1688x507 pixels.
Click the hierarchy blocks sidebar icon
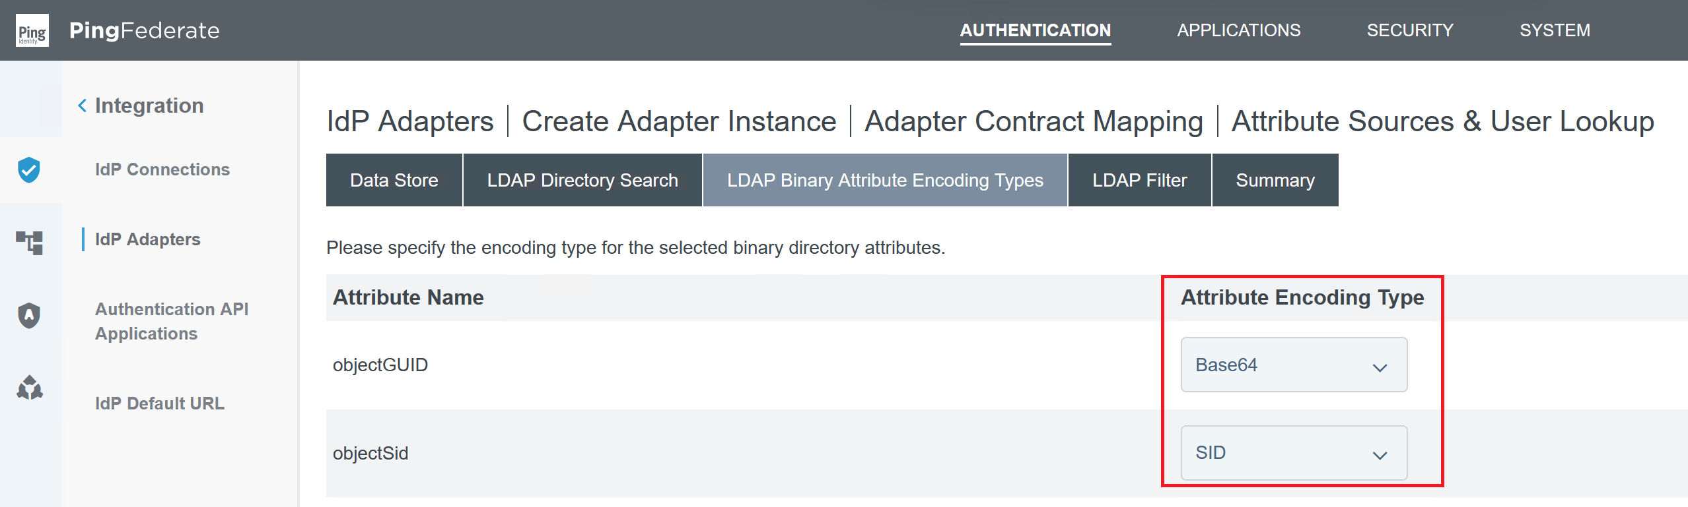(29, 243)
